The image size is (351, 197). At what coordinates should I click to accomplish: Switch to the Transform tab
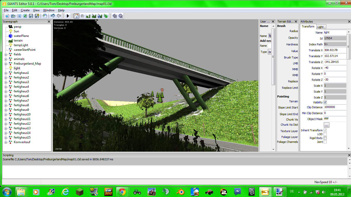(308, 27)
